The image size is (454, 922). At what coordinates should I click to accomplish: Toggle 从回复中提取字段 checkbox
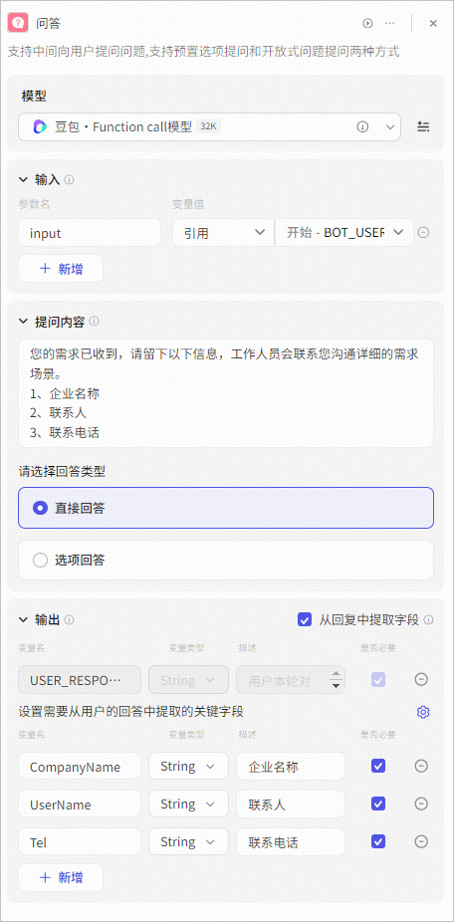(305, 619)
